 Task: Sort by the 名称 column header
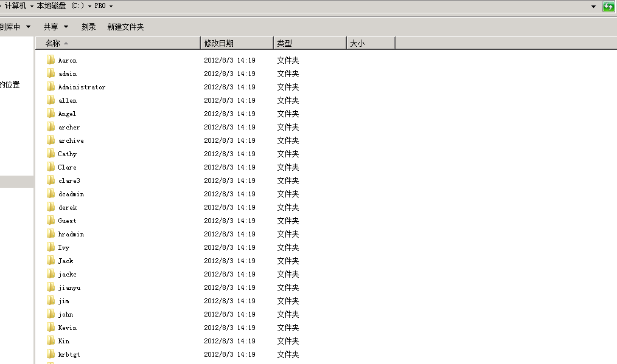[118, 43]
